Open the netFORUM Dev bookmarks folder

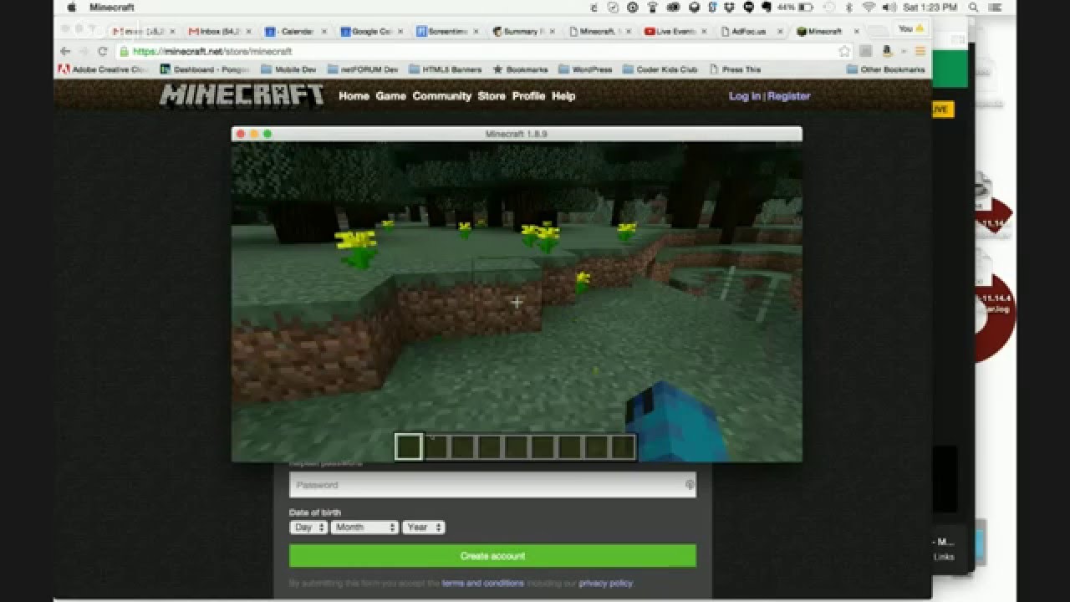363,69
